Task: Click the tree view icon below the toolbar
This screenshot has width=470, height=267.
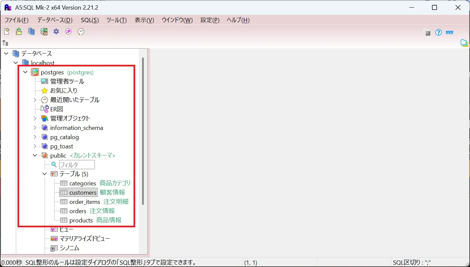Action: point(5,43)
